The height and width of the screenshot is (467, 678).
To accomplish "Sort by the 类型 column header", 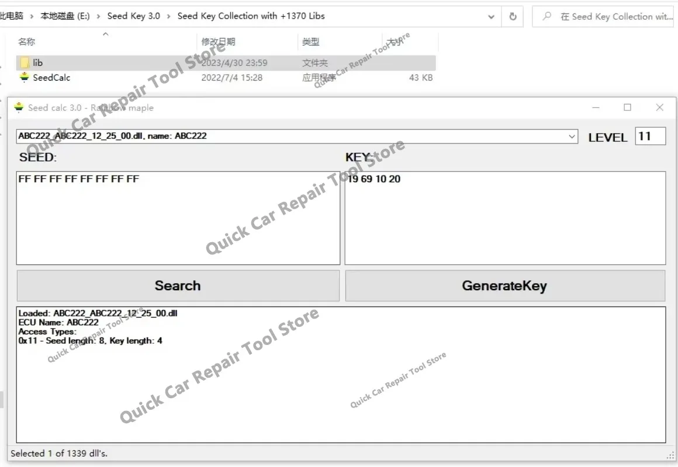I will [x=310, y=42].
